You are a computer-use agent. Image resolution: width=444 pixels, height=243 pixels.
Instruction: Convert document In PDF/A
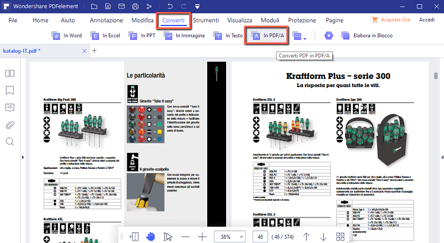point(267,36)
